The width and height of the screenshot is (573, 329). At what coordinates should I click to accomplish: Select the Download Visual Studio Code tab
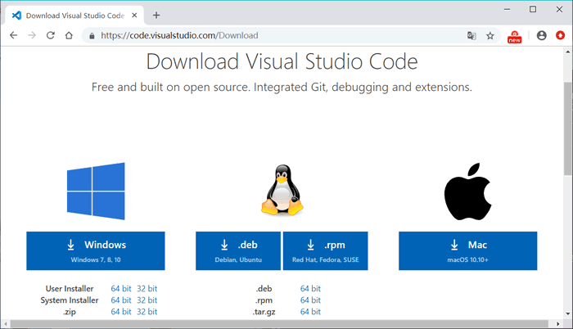click(x=74, y=16)
